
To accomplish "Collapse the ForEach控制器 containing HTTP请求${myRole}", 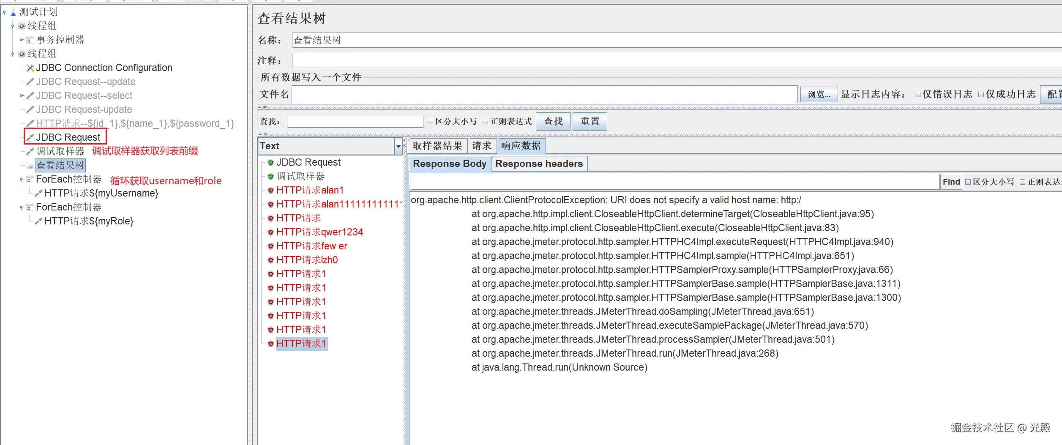I will tap(22, 207).
